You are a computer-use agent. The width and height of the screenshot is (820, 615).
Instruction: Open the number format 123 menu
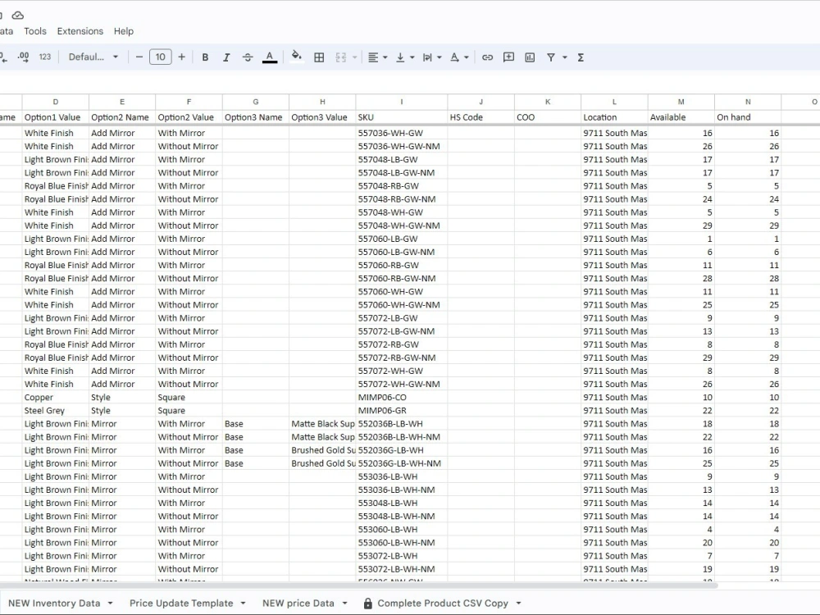click(45, 57)
